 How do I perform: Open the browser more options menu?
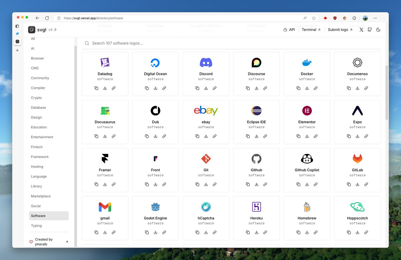[x=375, y=18]
